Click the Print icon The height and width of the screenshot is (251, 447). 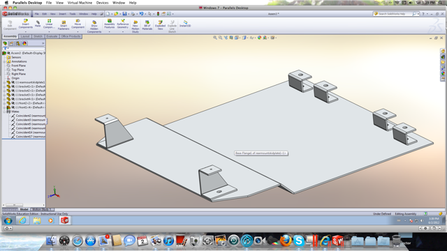(x=133, y=14)
